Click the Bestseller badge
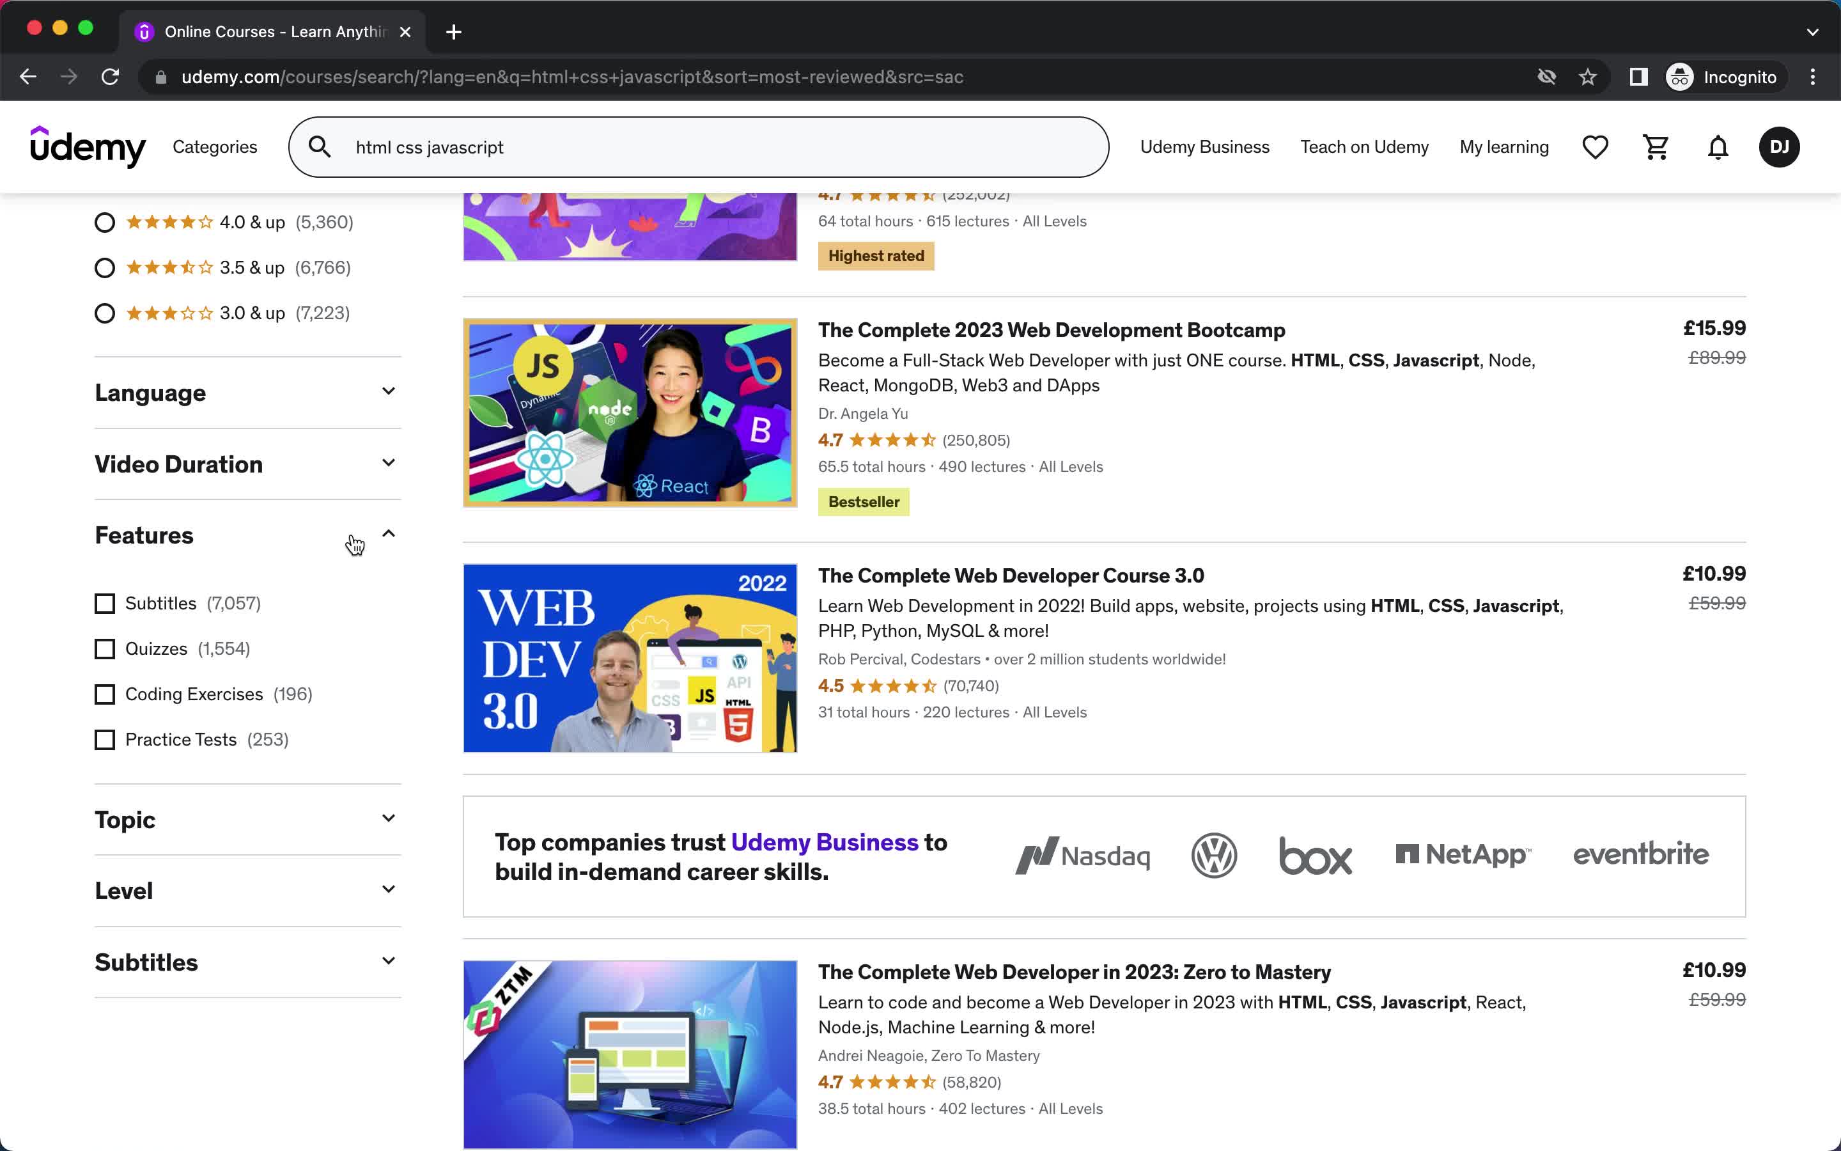The image size is (1841, 1151). click(864, 502)
